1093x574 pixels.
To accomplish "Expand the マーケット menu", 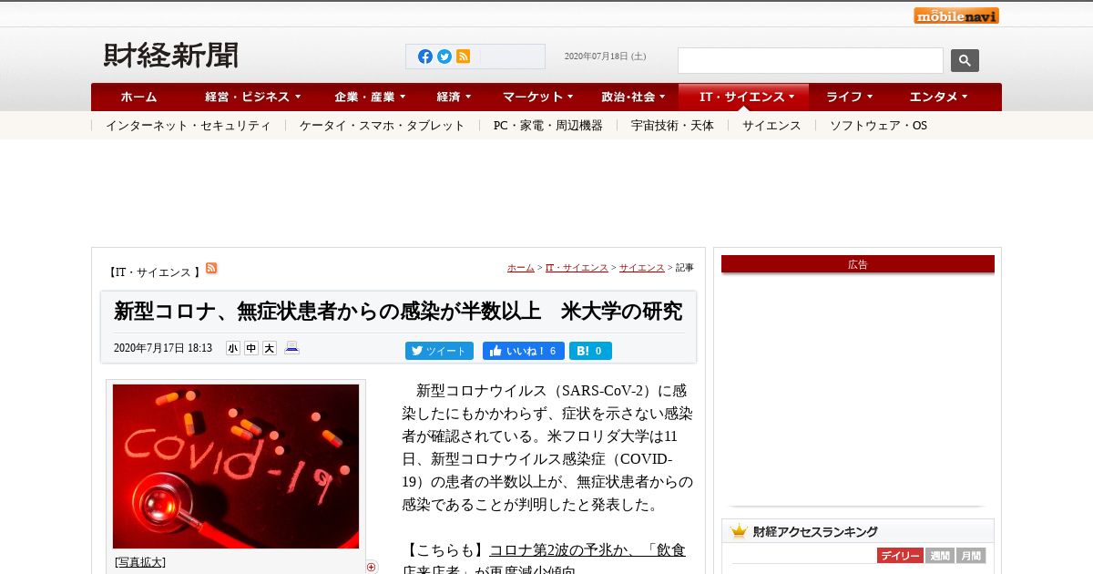I will click(x=538, y=97).
